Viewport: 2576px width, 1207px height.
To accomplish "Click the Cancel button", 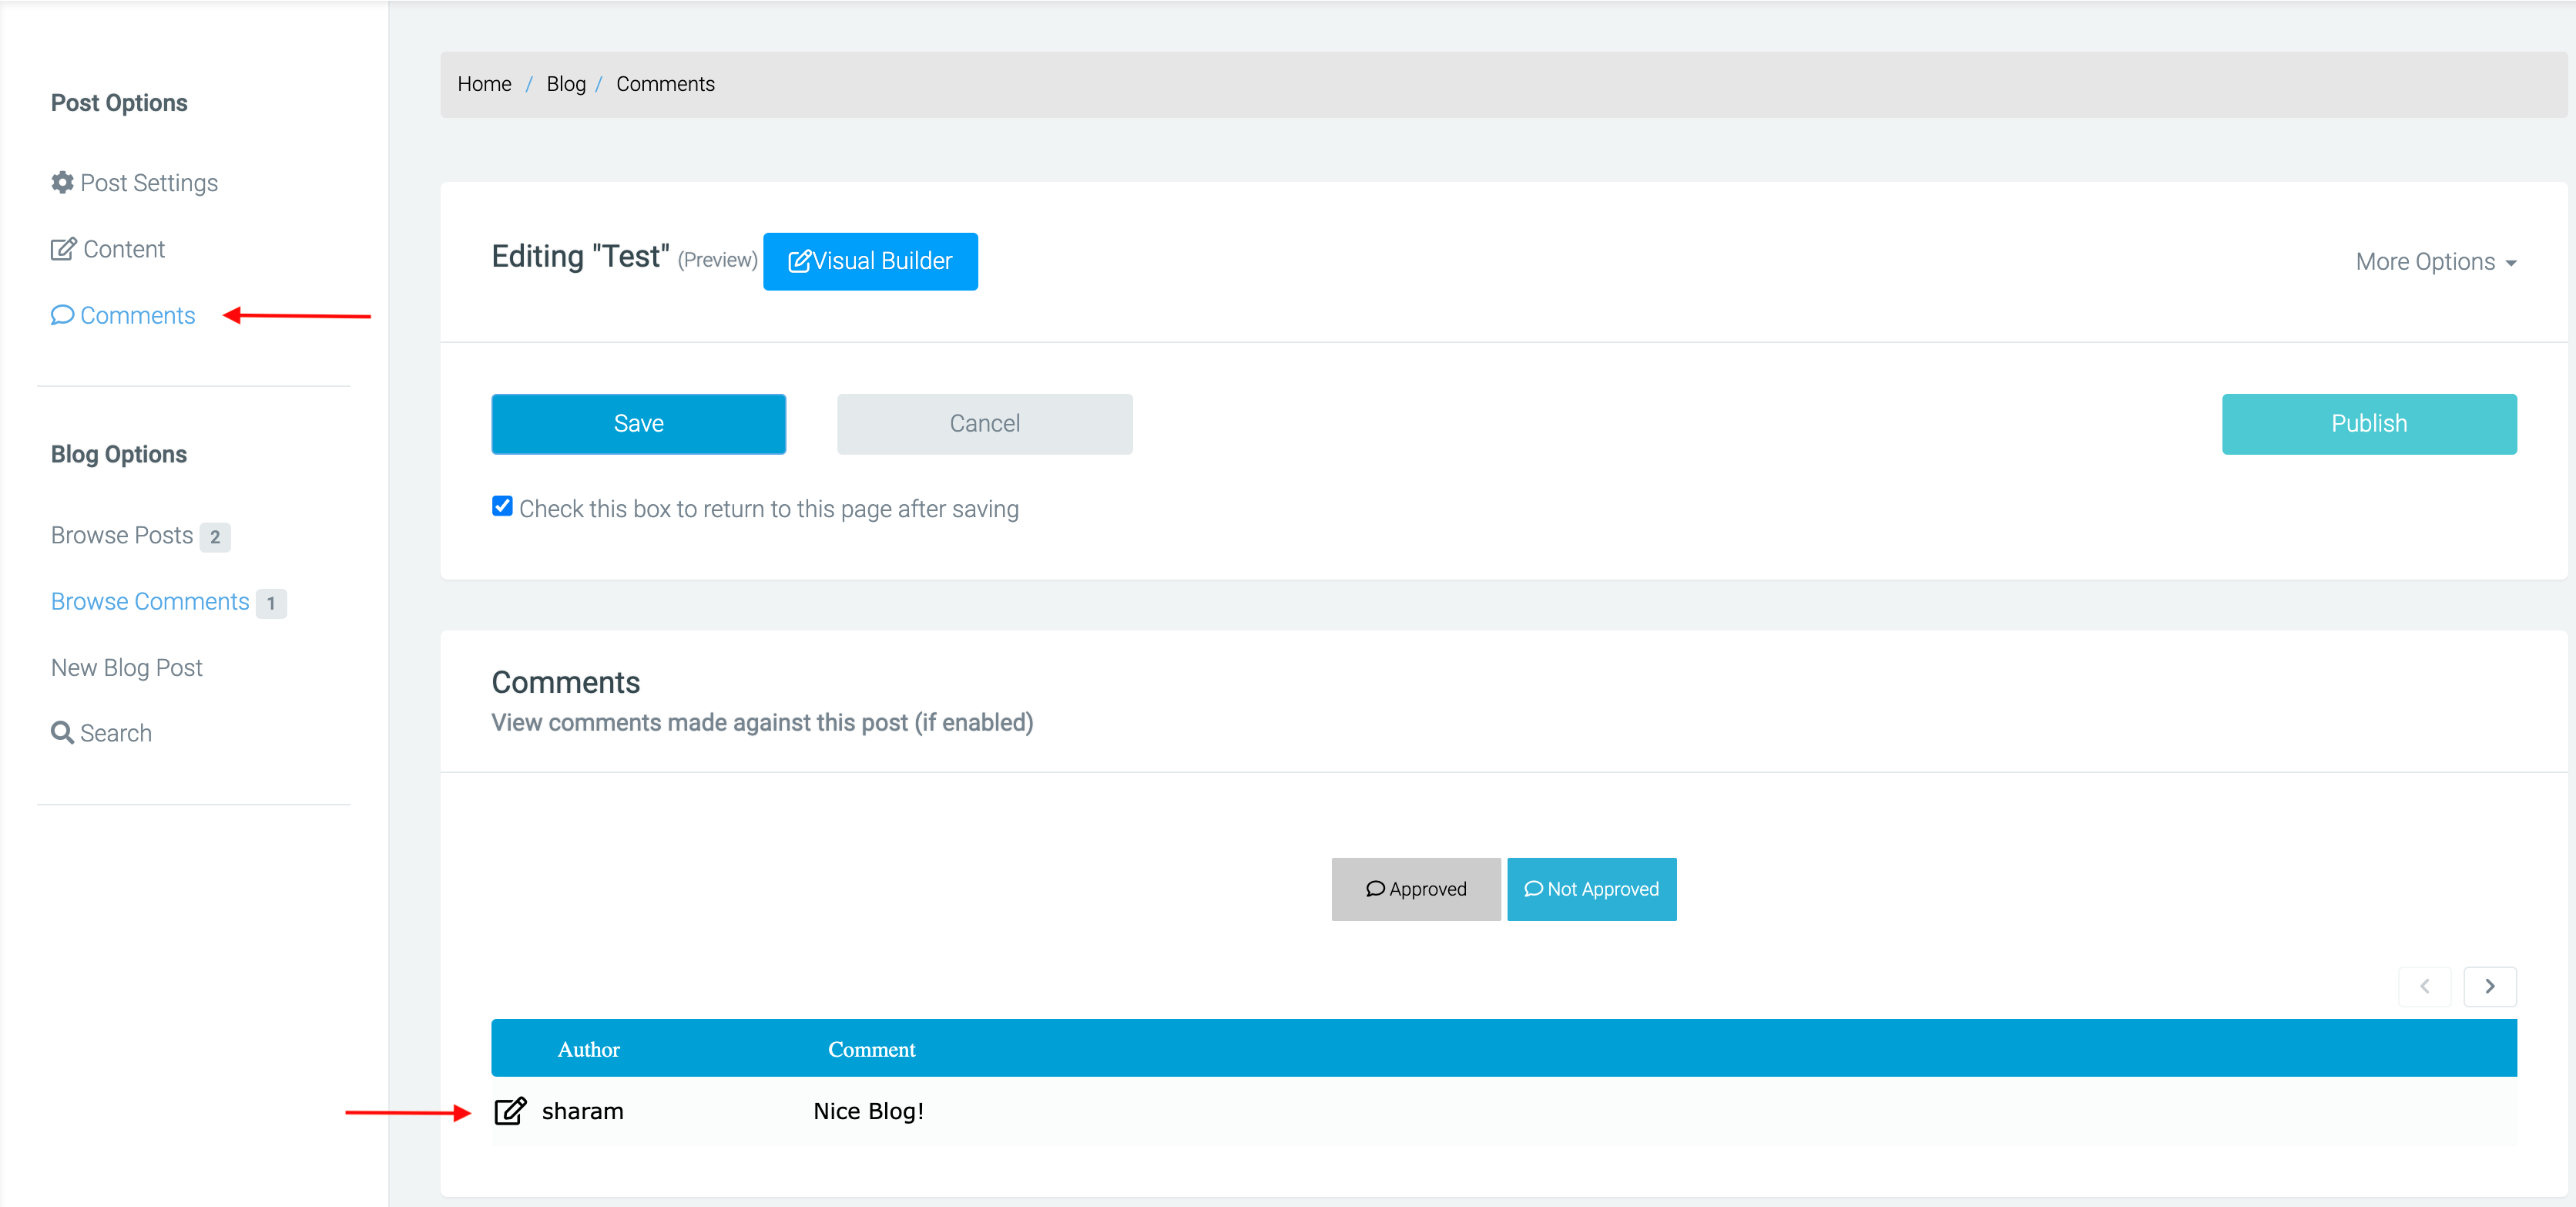I will coord(984,423).
